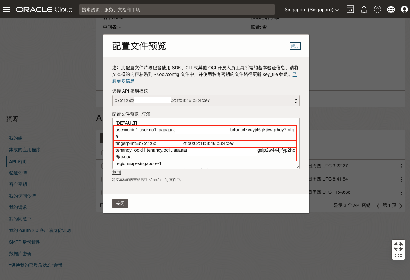This screenshot has height=280, width=410.
Task: Open the notifications bell
Action: (x=364, y=10)
